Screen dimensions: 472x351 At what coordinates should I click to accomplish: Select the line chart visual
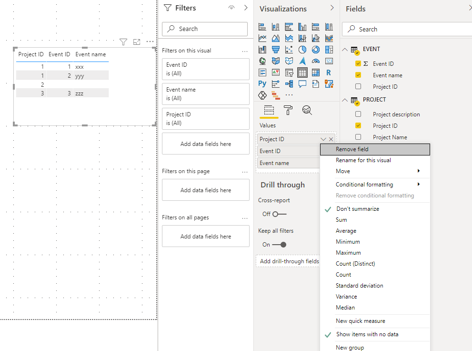click(x=262, y=38)
